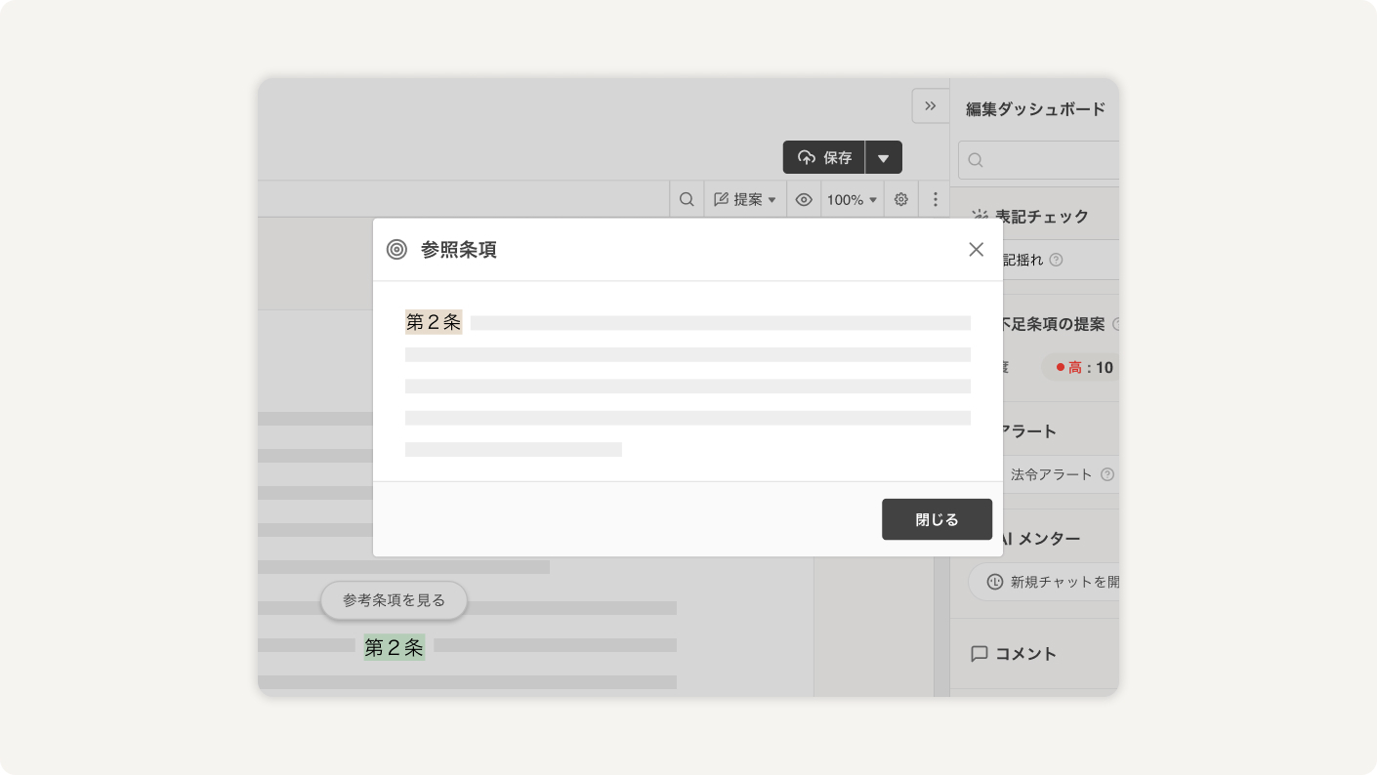
Task: Open the 100% zoom level dropdown
Action: coord(852,199)
